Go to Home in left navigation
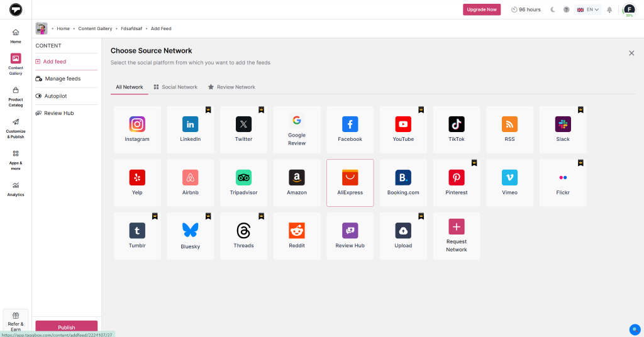Image resolution: width=644 pixels, height=337 pixels. point(16,36)
